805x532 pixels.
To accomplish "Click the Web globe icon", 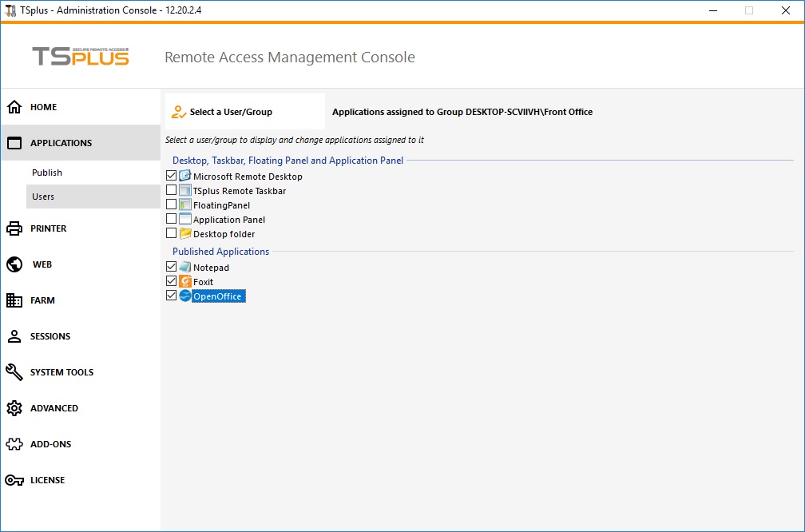I will [x=14, y=264].
